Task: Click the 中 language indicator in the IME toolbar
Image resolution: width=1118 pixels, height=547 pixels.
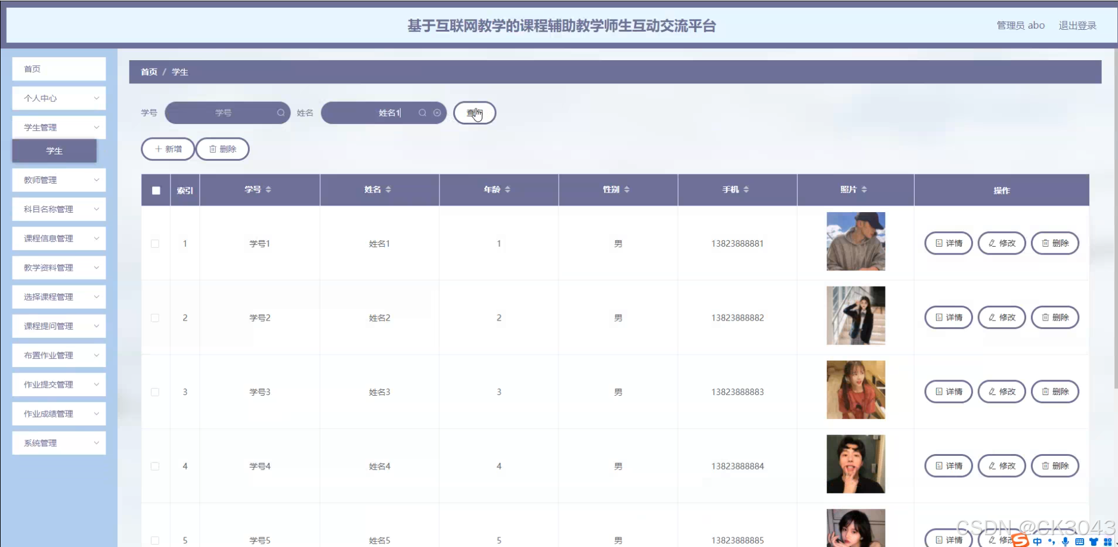Action: (x=1038, y=542)
